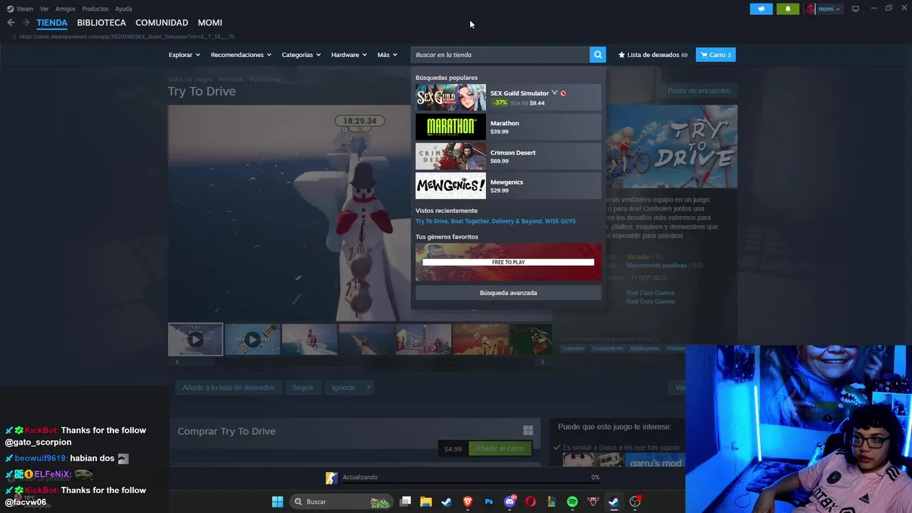Open Lista de deseados wishlist
This screenshot has width=912, height=513.
point(653,55)
